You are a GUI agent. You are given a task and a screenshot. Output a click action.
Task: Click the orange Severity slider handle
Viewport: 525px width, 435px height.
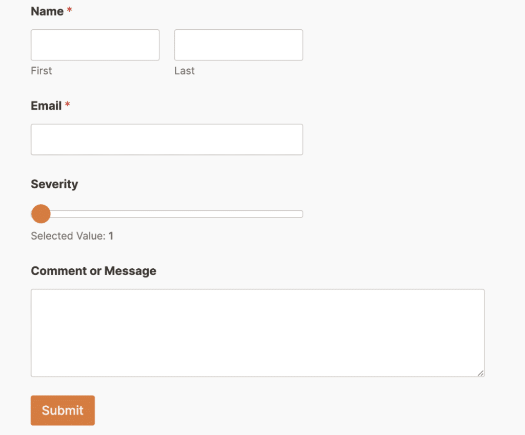tap(41, 214)
